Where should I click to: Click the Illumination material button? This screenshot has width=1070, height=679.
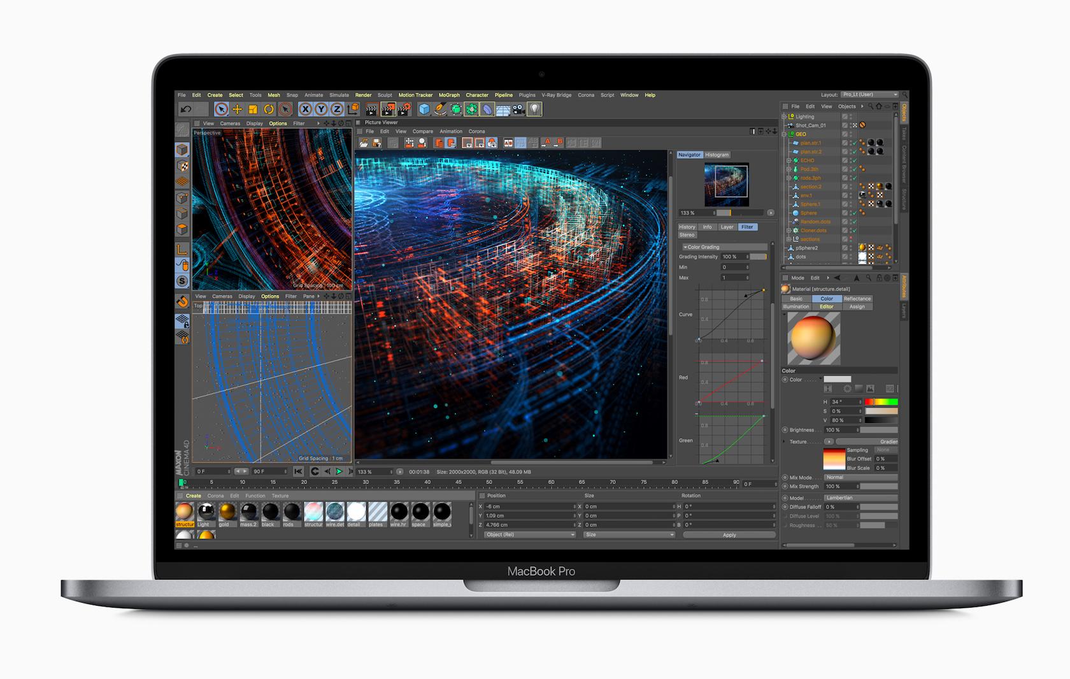pos(796,306)
